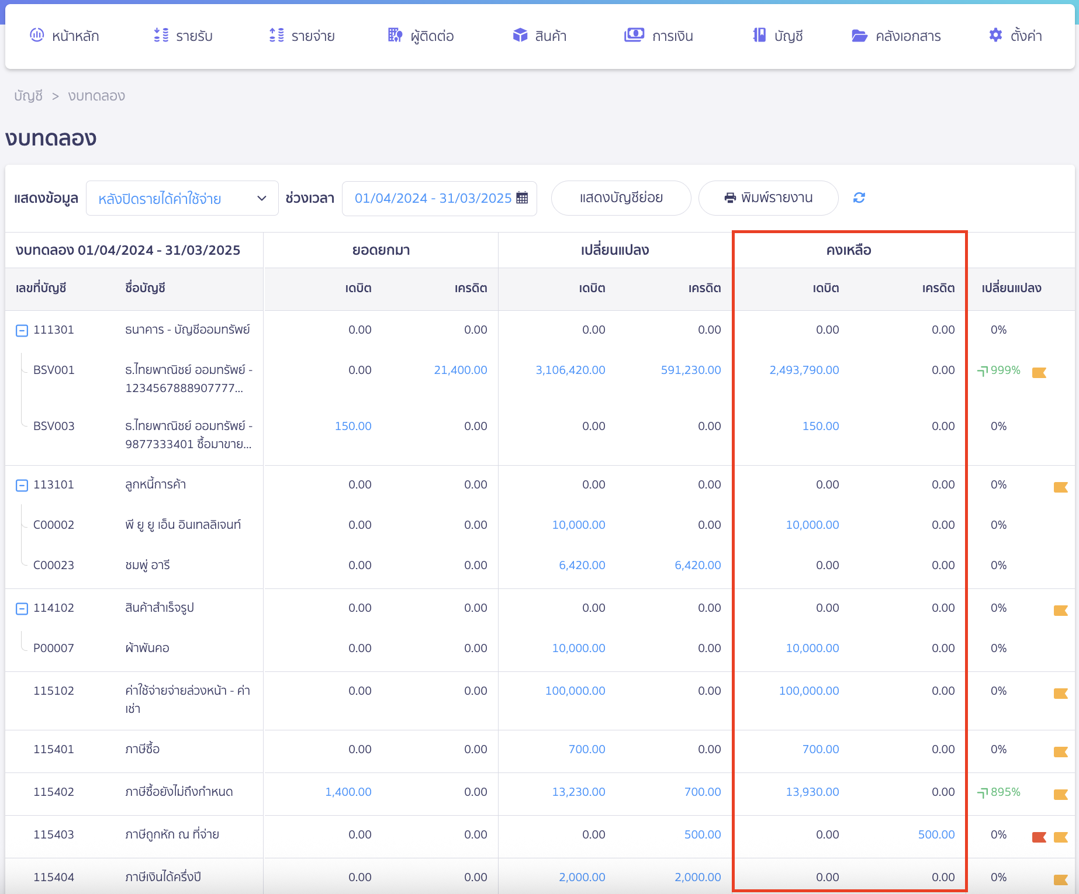
Task: Click the orange flag on row 114102
Action: click(x=1060, y=610)
